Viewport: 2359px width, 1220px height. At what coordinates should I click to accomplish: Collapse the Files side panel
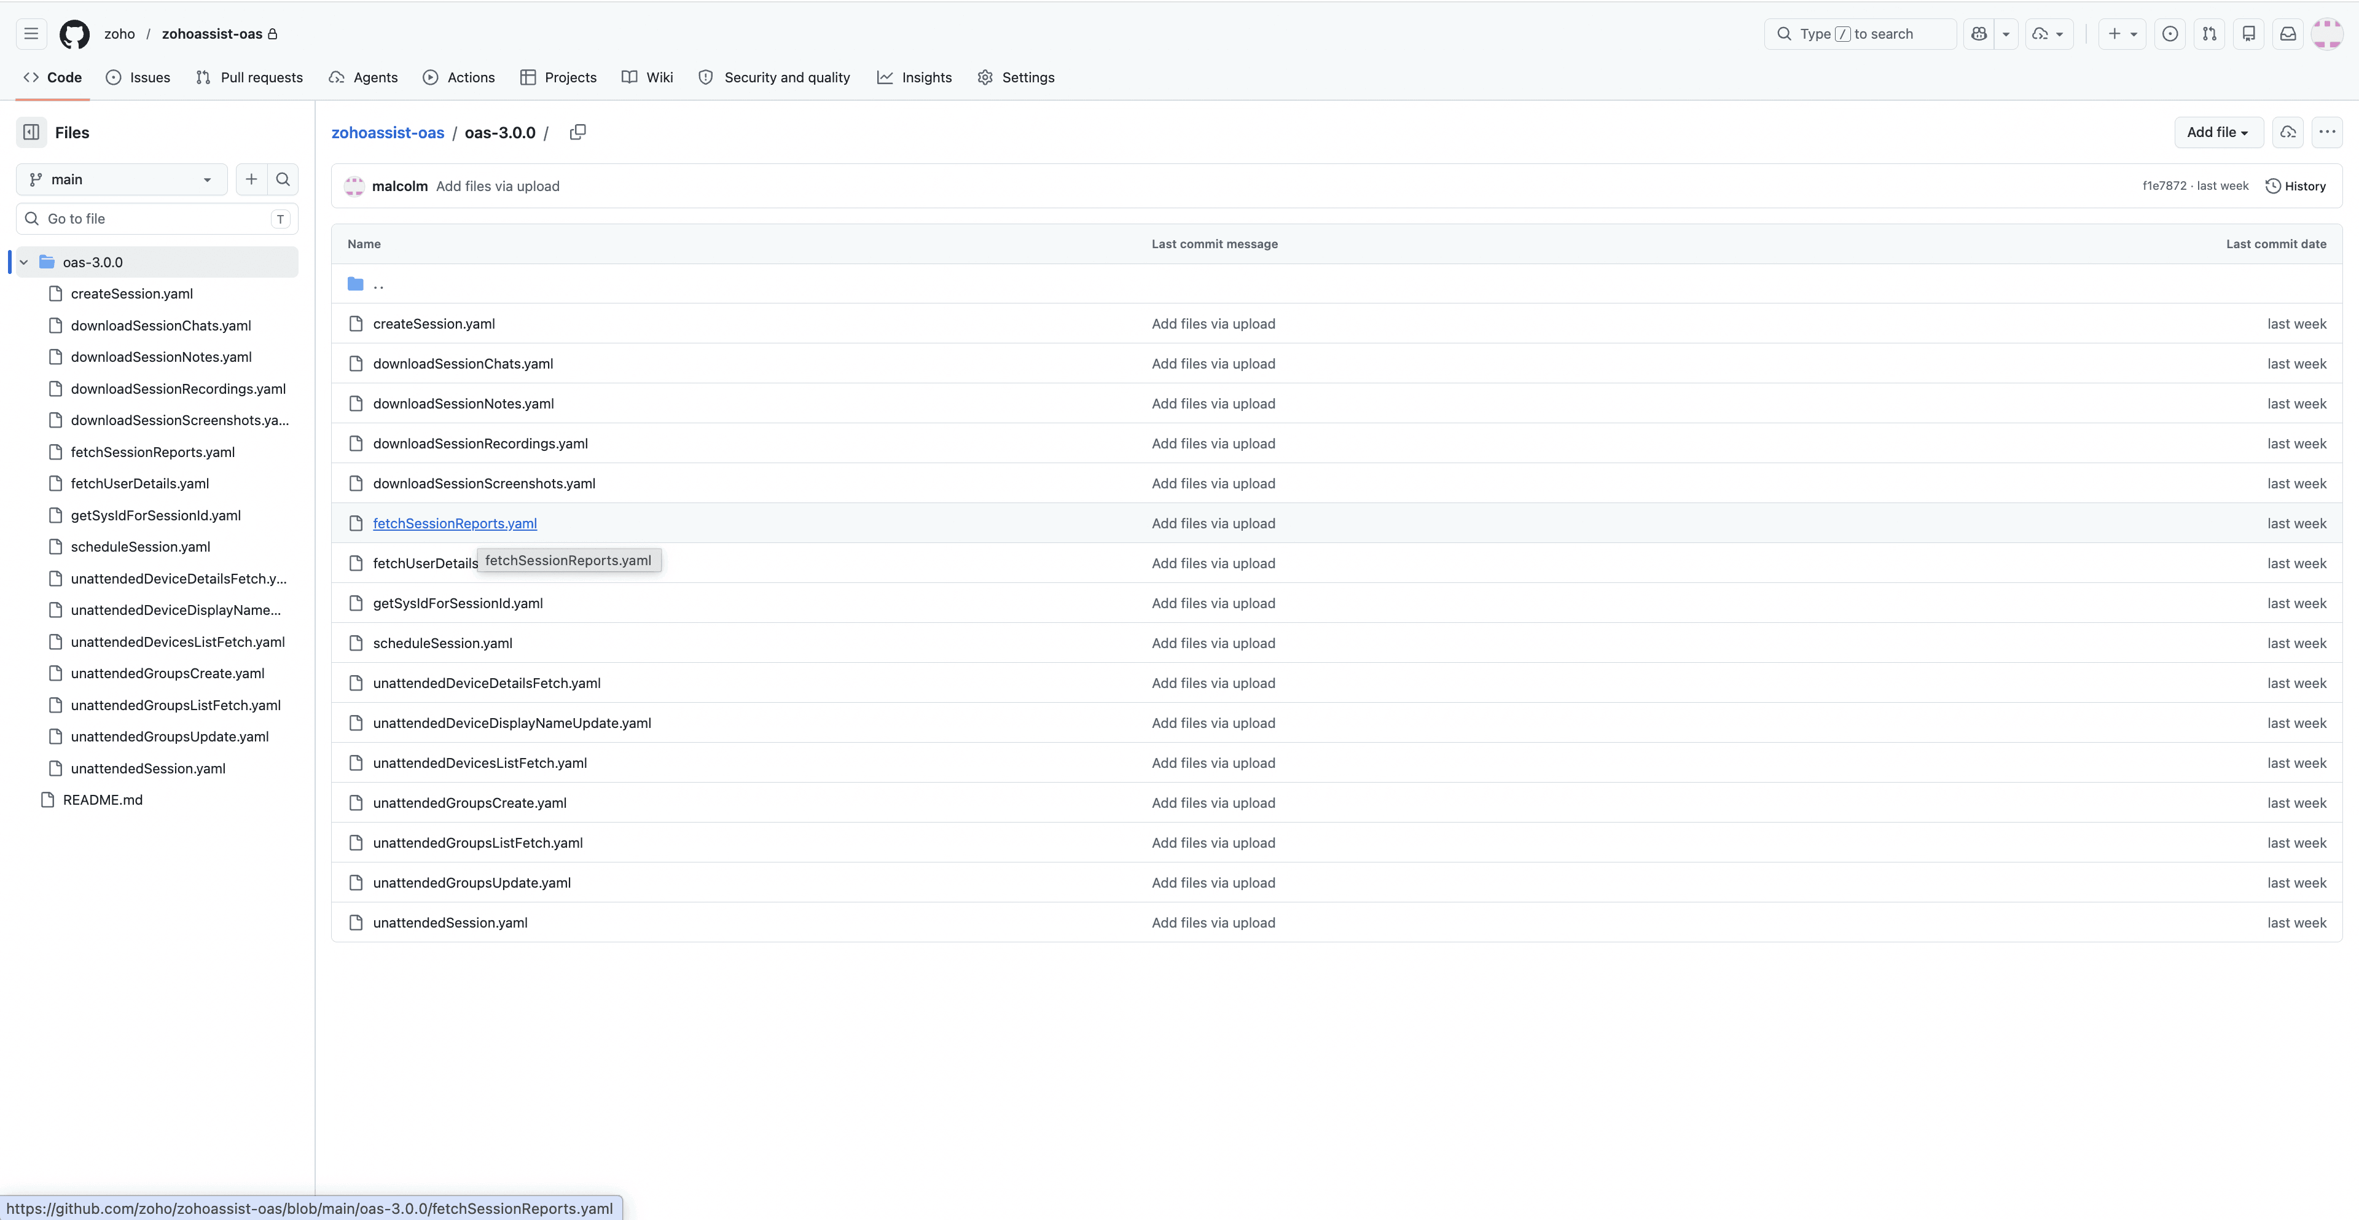[31, 132]
